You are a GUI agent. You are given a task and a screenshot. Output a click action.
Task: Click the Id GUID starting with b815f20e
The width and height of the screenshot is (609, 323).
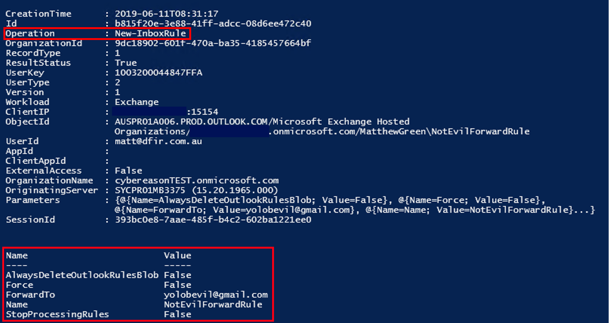coord(213,23)
